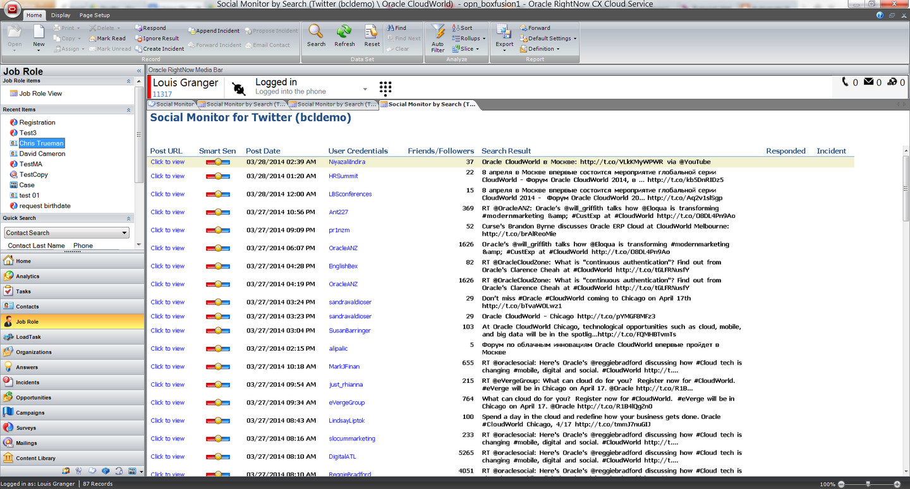The width and height of the screenshot is (910, 489).
Task: Click to view post by NiyazaliIndira
Action: coord(167,162)
